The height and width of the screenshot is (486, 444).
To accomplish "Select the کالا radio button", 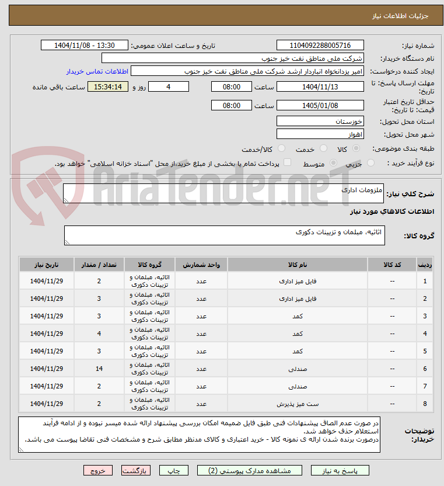I will click(x=356, y=148).
